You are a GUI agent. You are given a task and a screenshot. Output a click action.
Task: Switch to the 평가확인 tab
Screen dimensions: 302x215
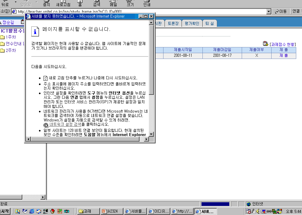[x=192, y=23]
